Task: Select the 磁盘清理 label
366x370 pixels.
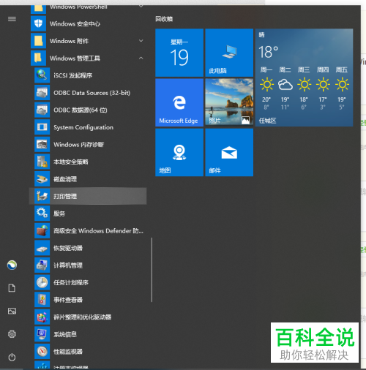Action: (65, 179)
